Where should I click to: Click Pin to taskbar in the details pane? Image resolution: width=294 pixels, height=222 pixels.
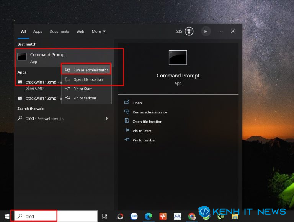point(144,140)
